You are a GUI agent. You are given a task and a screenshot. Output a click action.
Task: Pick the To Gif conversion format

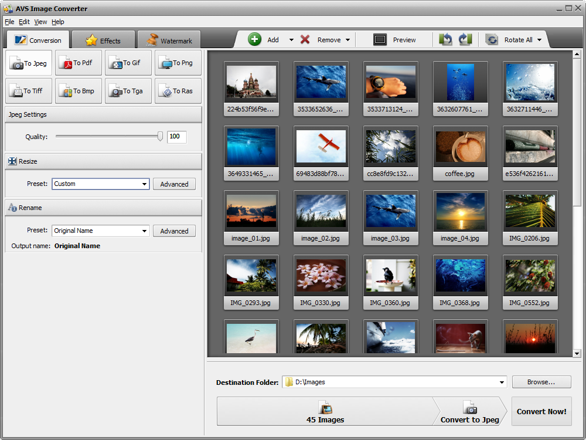coord(128,63)
